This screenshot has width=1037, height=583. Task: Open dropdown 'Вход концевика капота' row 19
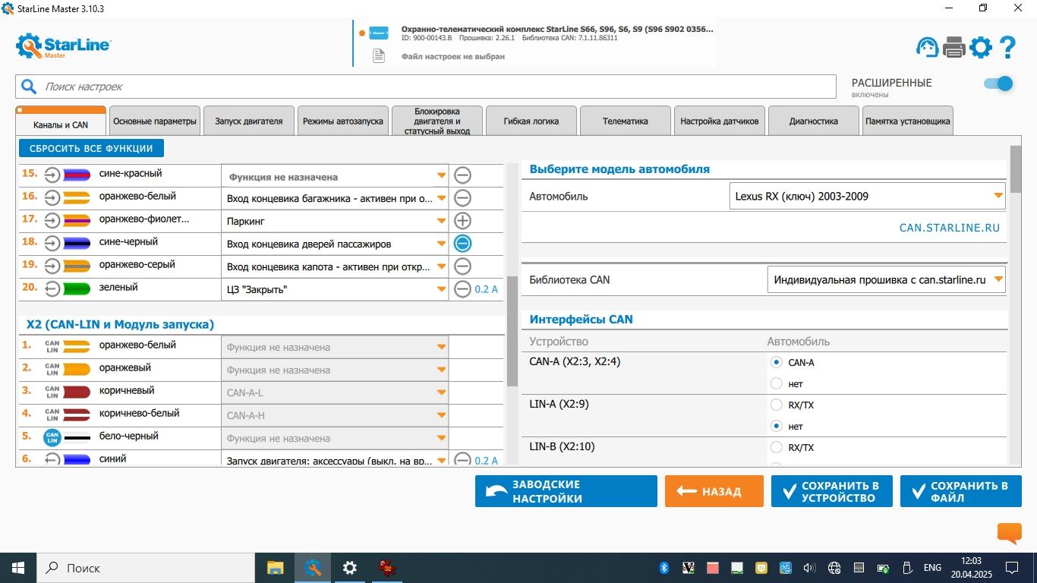click(335, 266)
